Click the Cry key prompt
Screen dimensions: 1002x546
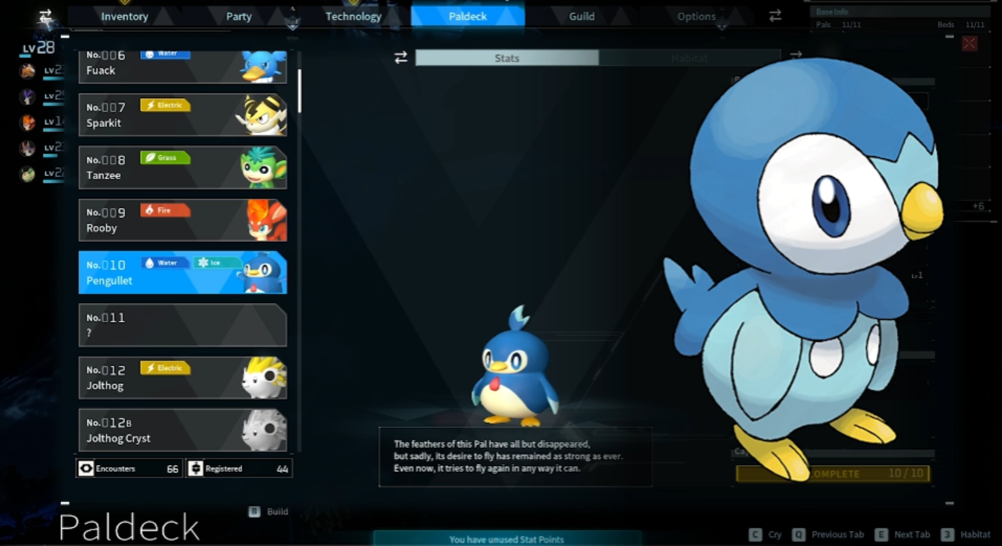tap(765, 535)
